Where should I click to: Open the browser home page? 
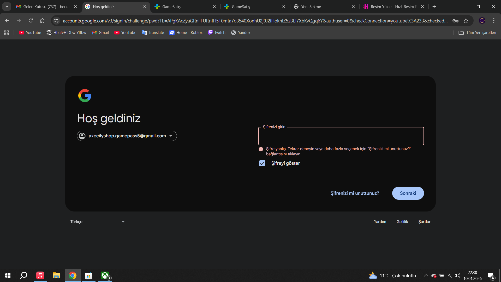[42, 21]
